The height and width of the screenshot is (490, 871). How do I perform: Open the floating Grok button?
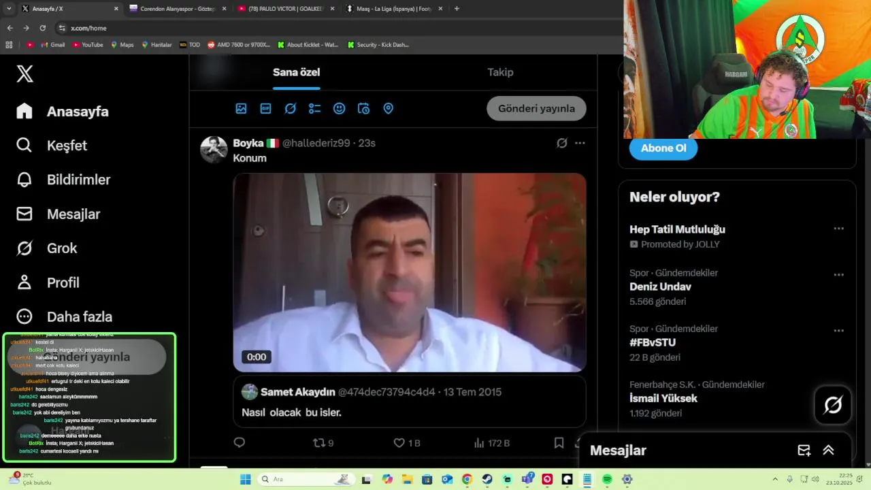[833, 405]
